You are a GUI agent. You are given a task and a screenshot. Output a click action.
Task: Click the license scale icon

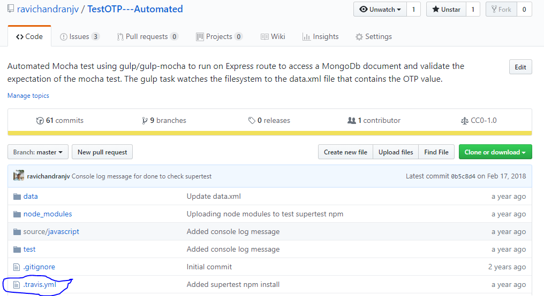click(x=464, y=121)
